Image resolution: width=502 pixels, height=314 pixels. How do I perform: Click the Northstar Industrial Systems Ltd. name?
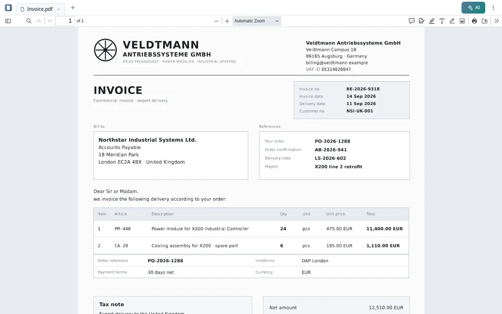point(147,140)
